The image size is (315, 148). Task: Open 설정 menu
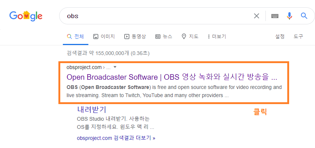tap(280, 37)
